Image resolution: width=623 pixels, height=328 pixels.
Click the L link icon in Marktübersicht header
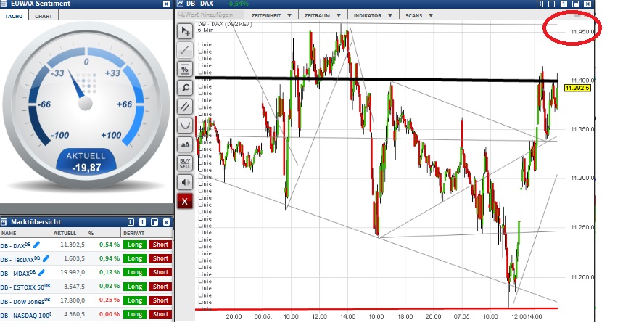coord(131,222)
